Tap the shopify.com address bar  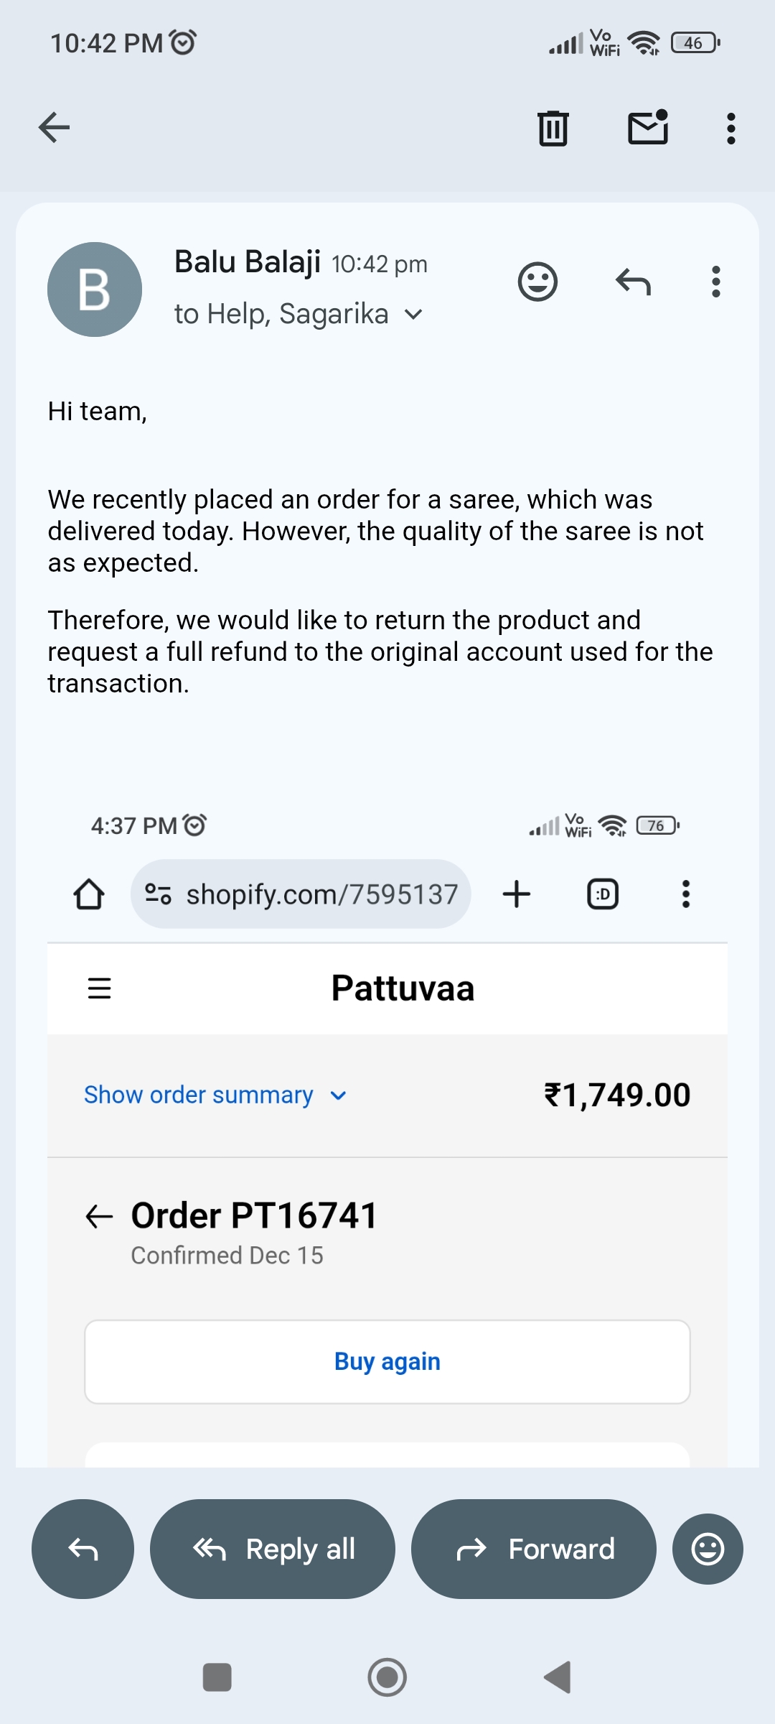301,894
